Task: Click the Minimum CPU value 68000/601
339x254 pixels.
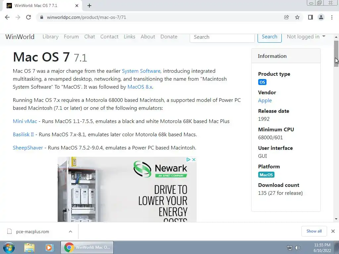Action: coord(270,138)
